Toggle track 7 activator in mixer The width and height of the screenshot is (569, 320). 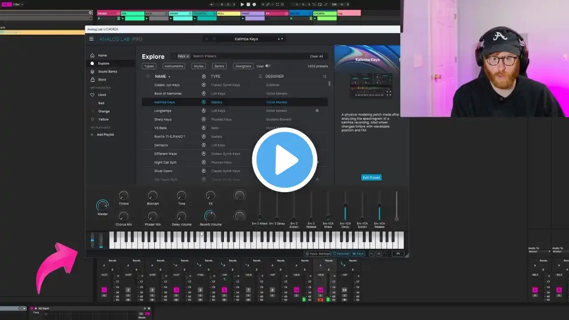pyautogui.click(x=248, y=290)
